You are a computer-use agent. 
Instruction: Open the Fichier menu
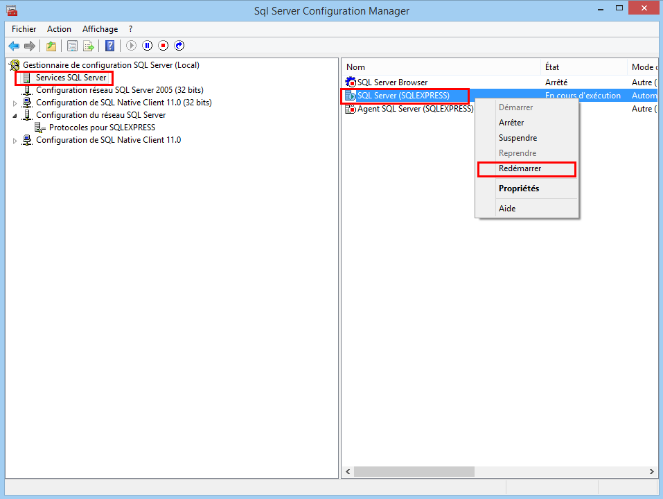pyautogui.click(x=24, y=29)
